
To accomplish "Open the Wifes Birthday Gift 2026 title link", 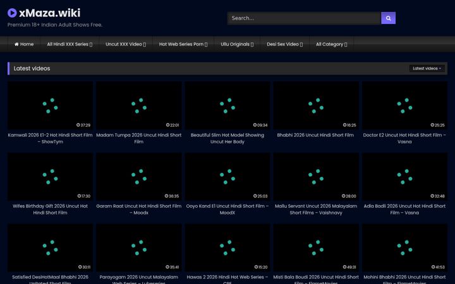I will pos(50,210).
